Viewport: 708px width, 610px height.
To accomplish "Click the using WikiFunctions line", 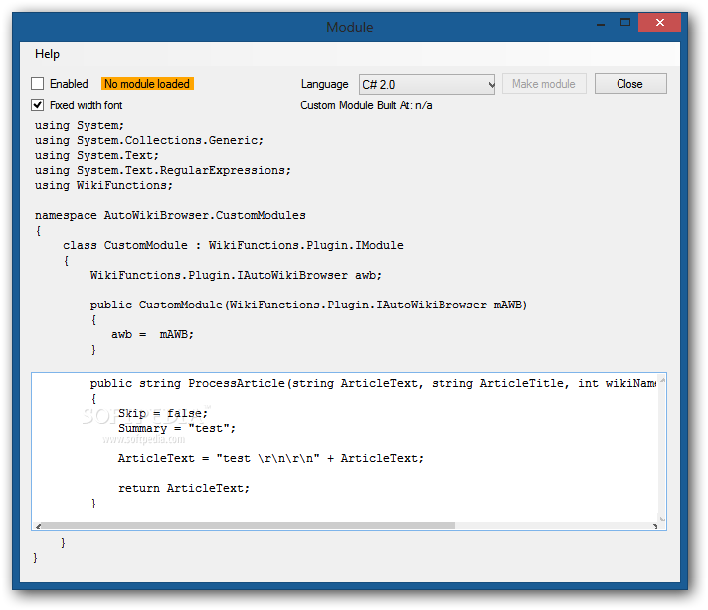I will (103, 185).
